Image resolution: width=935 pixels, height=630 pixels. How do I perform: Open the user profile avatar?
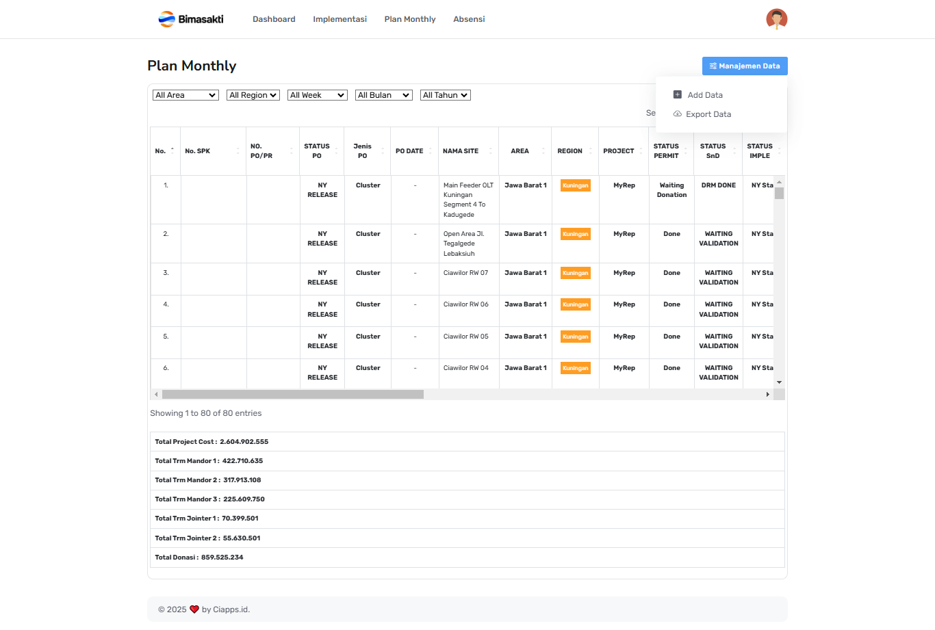pyautogui.click(x=776, y=19)
